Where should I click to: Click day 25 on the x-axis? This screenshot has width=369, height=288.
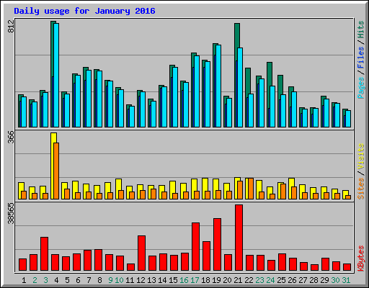tap(281, 280)
